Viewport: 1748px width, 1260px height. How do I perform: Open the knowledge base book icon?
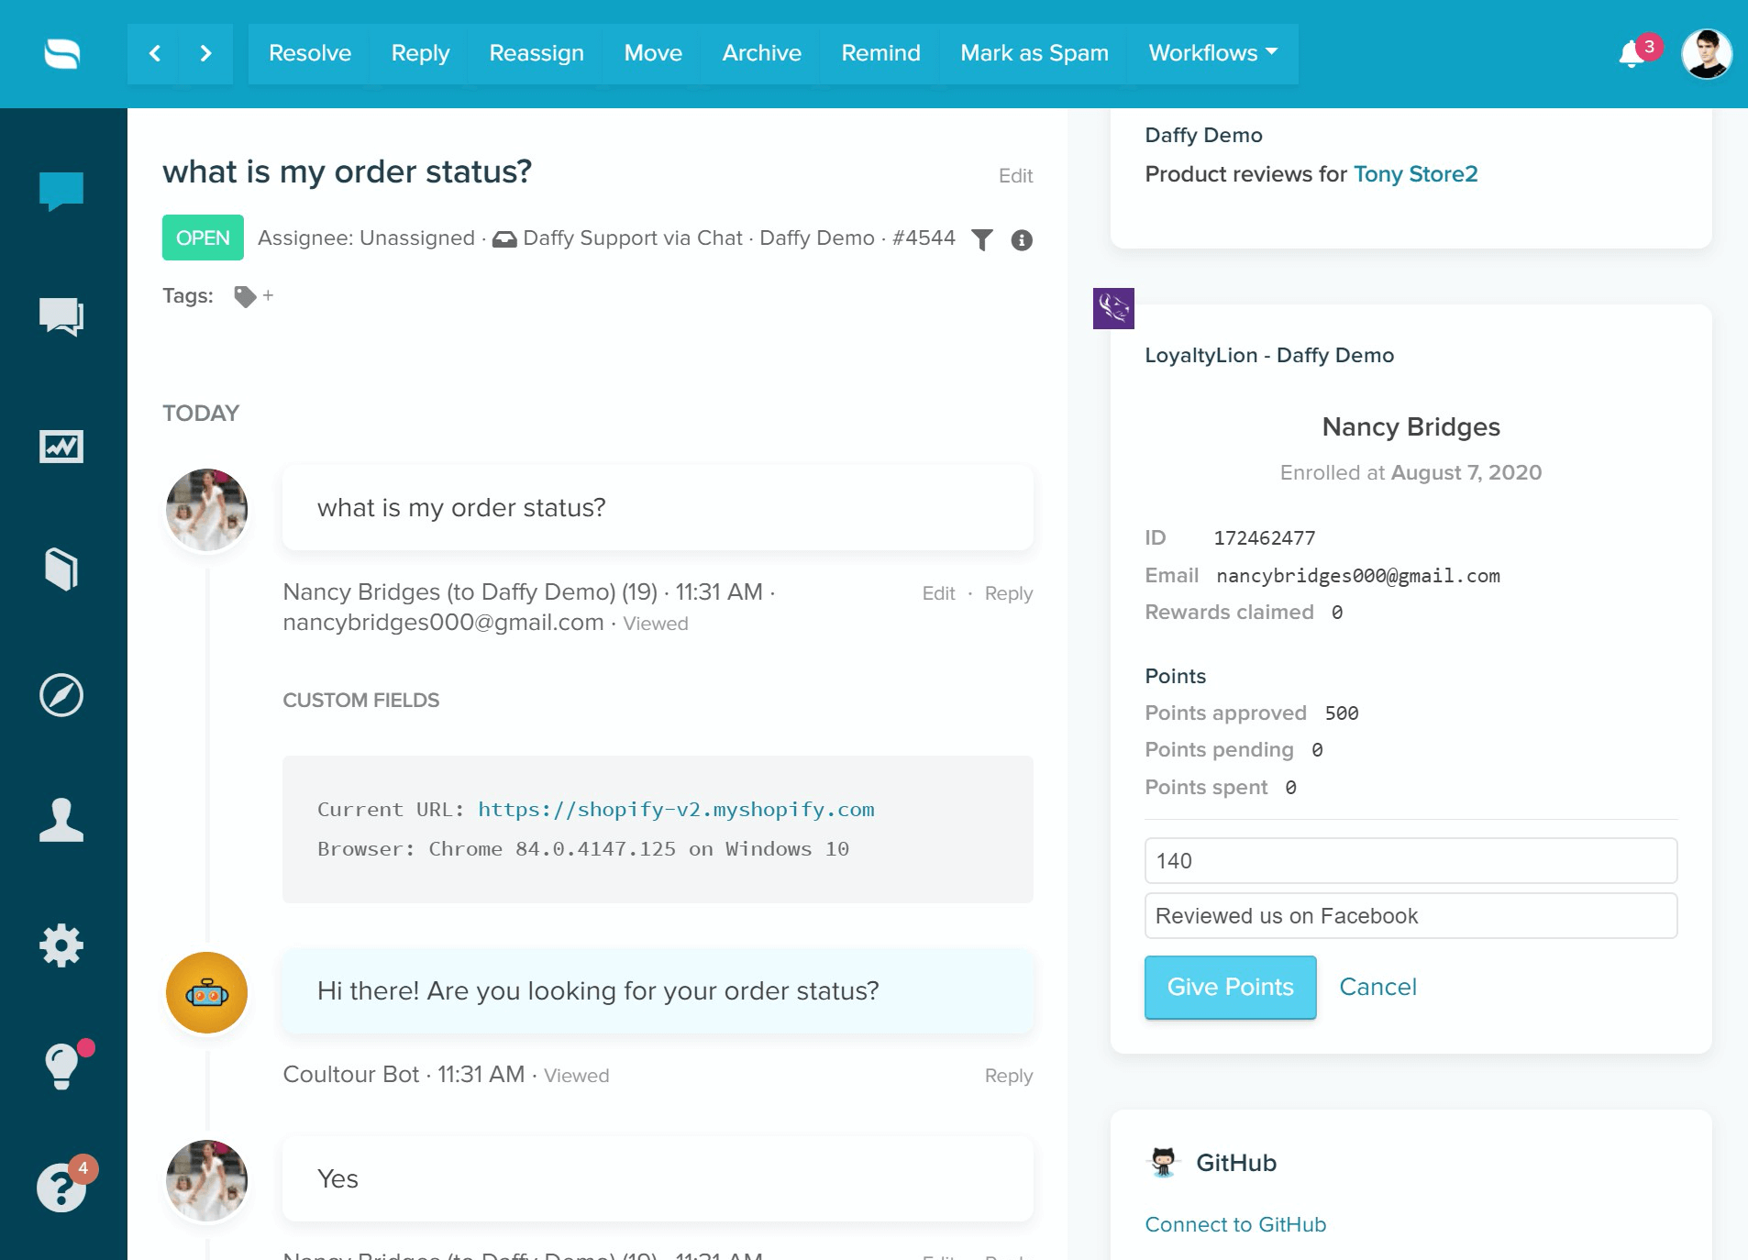click(61, 569)
